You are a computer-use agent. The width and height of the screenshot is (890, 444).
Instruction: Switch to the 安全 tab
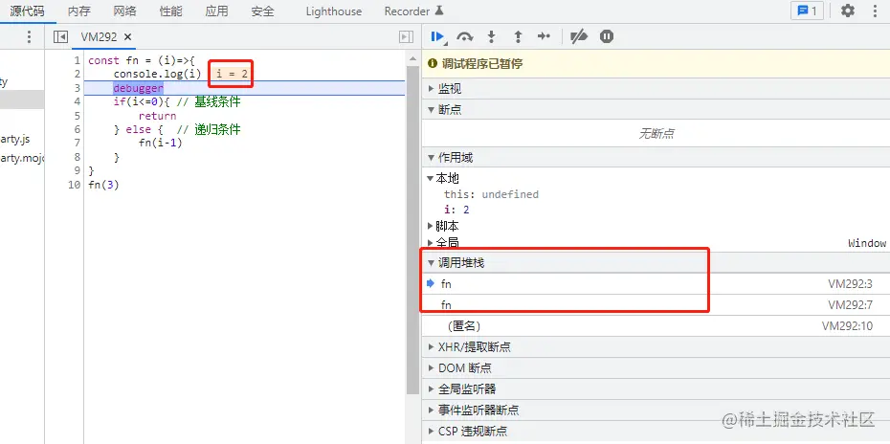click(x=263, y=11)
